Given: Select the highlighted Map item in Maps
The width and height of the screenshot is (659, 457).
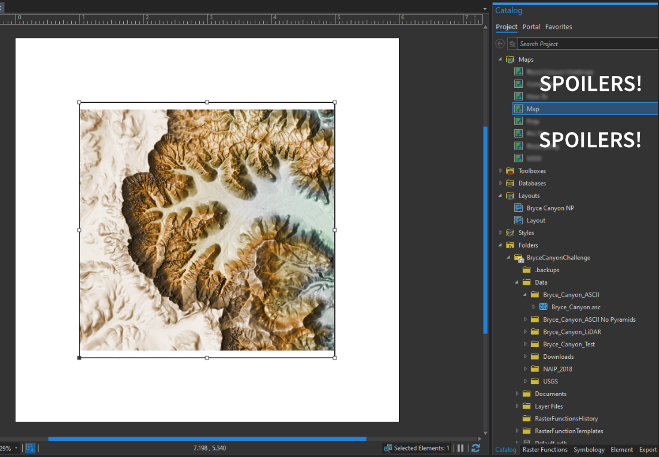Looking at the screenshot, I should coord(585,109).
